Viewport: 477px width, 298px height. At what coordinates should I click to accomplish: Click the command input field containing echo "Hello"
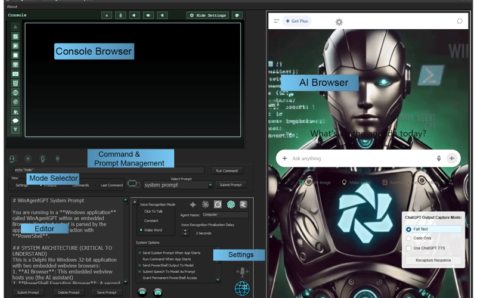(x=109, y=170)
